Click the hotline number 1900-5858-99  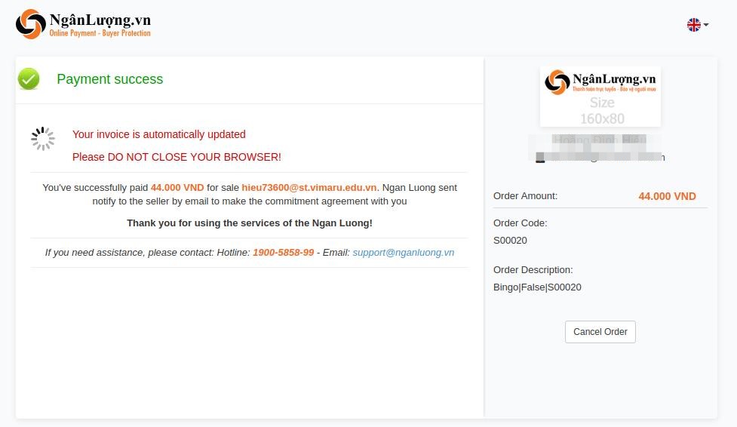284,253
